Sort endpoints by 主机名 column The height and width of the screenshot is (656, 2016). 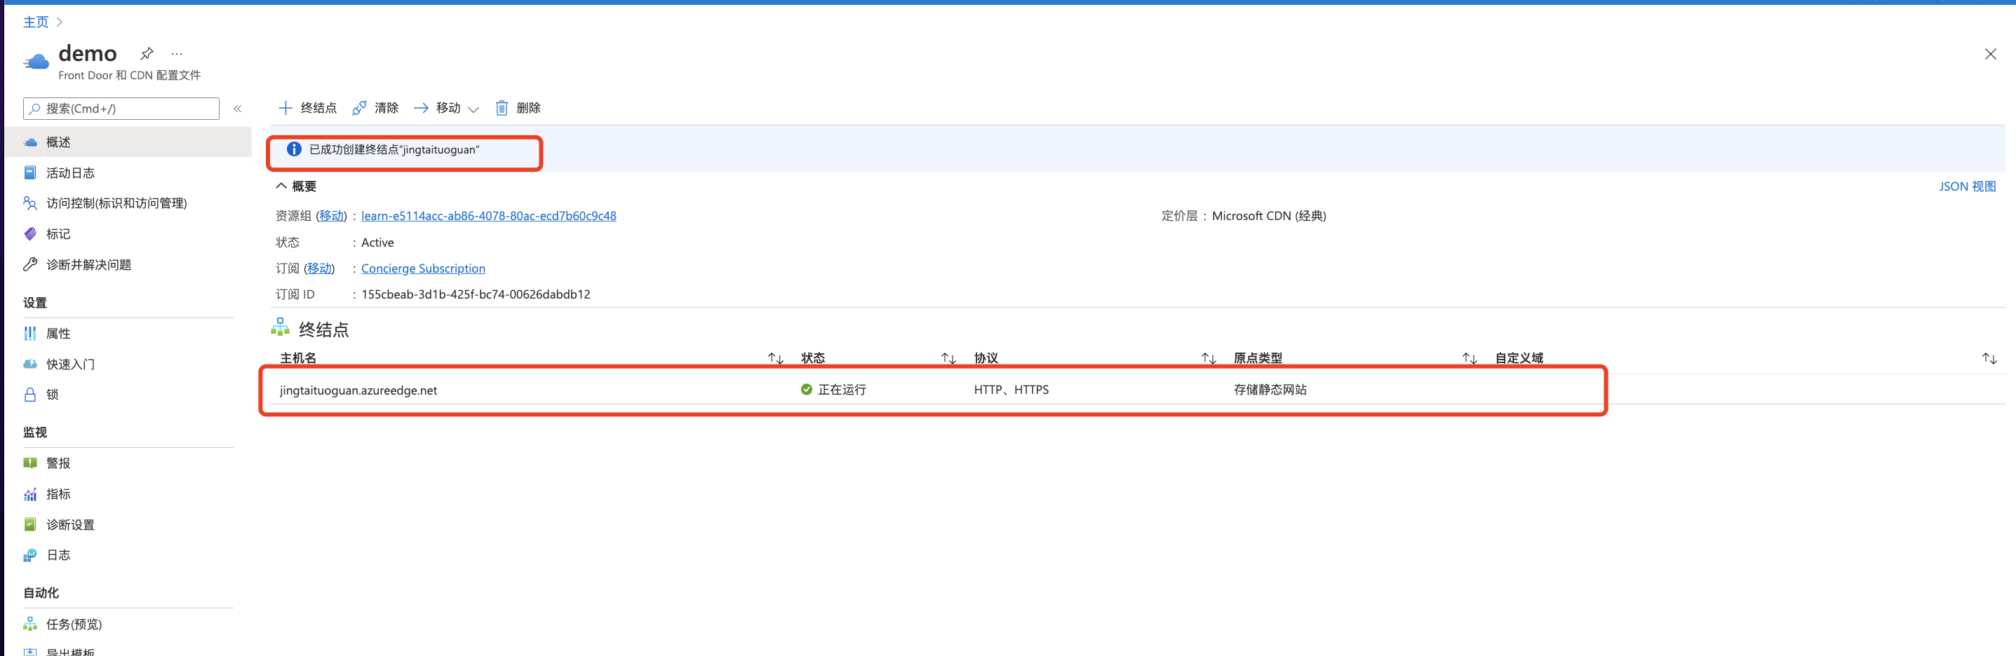point(776,358)
